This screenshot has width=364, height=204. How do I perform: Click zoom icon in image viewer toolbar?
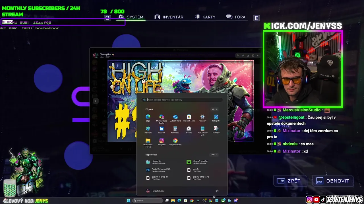[x=238, y=56]
